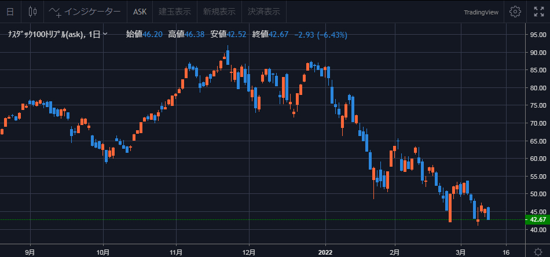Click the 12月 time axis label
This screenshot has width=550, height=257.
pyautogui.click(x=249, y=252)
